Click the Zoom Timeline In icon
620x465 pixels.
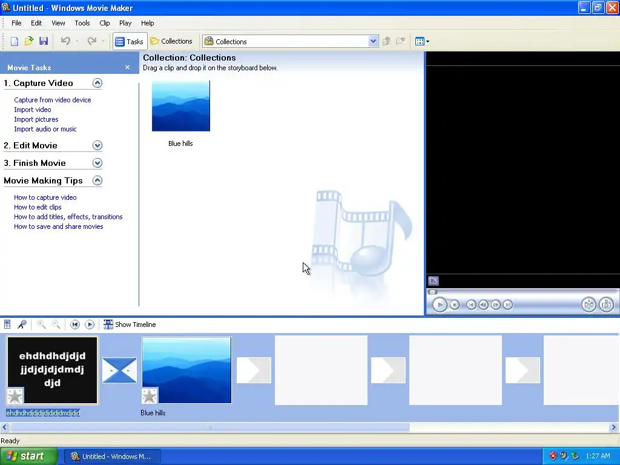pyautogui.click(x=41, y=325)
